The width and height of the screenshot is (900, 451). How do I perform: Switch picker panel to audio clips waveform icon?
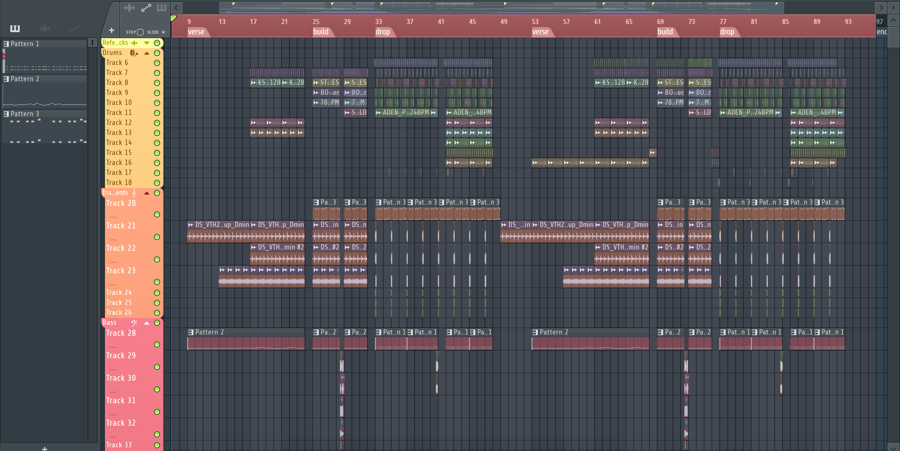click(45, 29)
